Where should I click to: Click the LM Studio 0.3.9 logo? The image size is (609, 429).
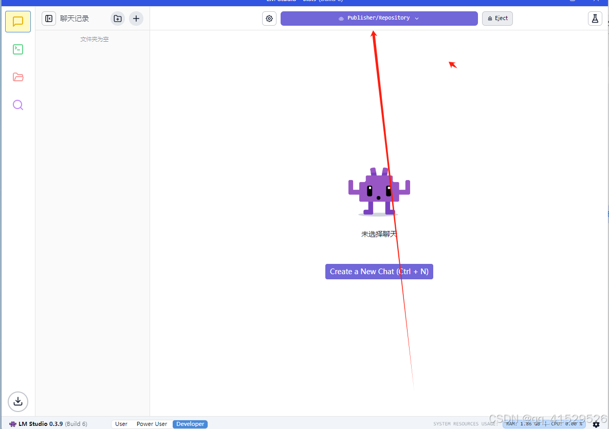coord(12,424)
